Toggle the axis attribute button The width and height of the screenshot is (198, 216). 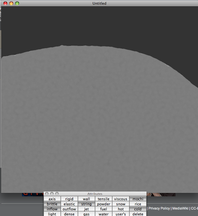pyautogui.click(x=52, y=199)
